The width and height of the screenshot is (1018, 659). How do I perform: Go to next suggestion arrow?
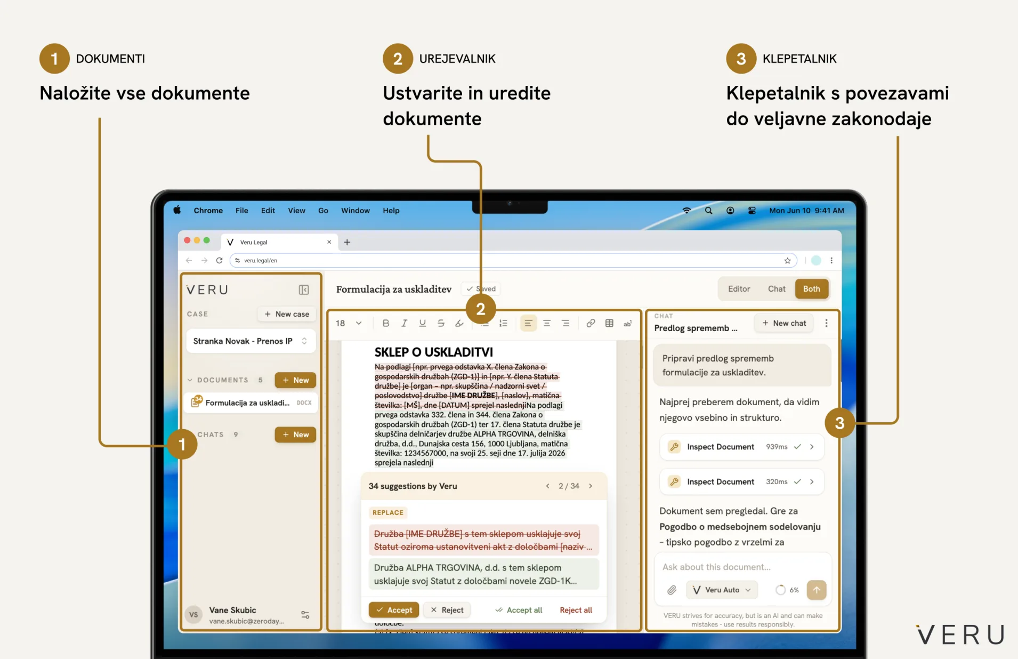pyautogui.click(x=591, y=486)
